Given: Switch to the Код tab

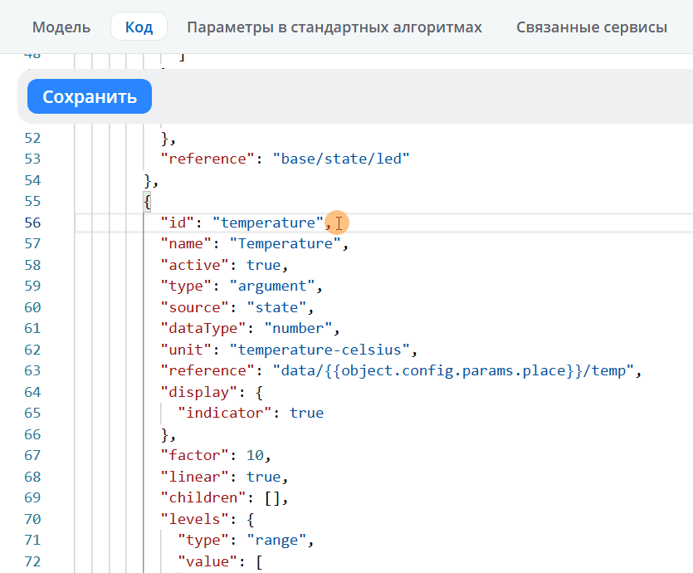Looking at the screenshot, I should tap(139, 27).
